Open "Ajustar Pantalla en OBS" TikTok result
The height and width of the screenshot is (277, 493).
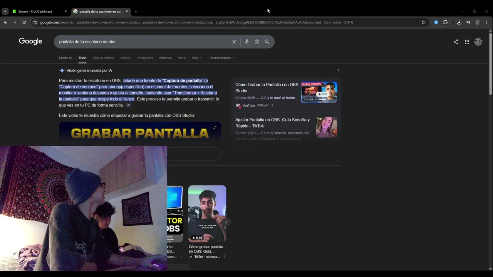(272, 123)
